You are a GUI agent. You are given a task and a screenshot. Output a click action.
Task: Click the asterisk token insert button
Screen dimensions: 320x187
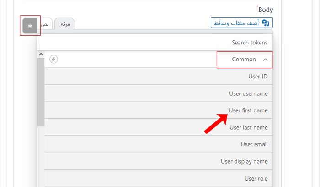(x=30, y=26)
